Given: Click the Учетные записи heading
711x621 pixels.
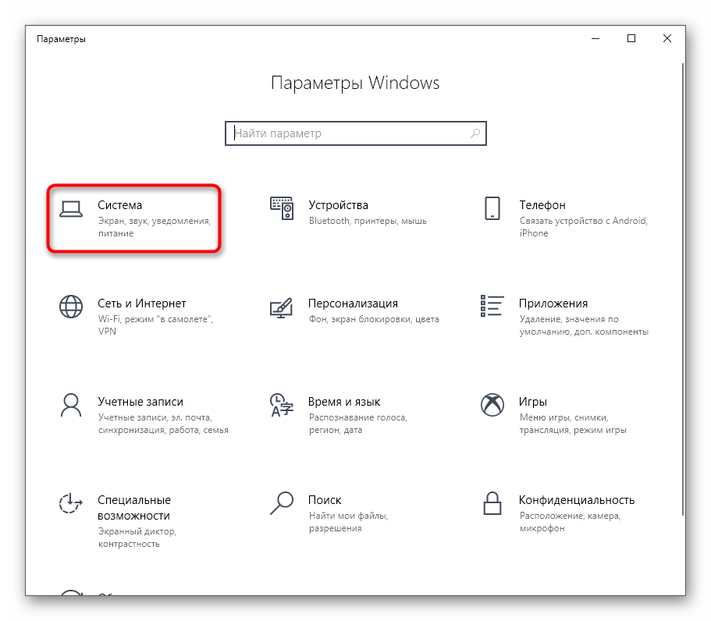Looking at the screenshot, I should tap(140, 402).
